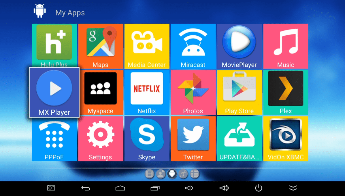Open the Plex app

pyautogui.click(x=286, y=93)
